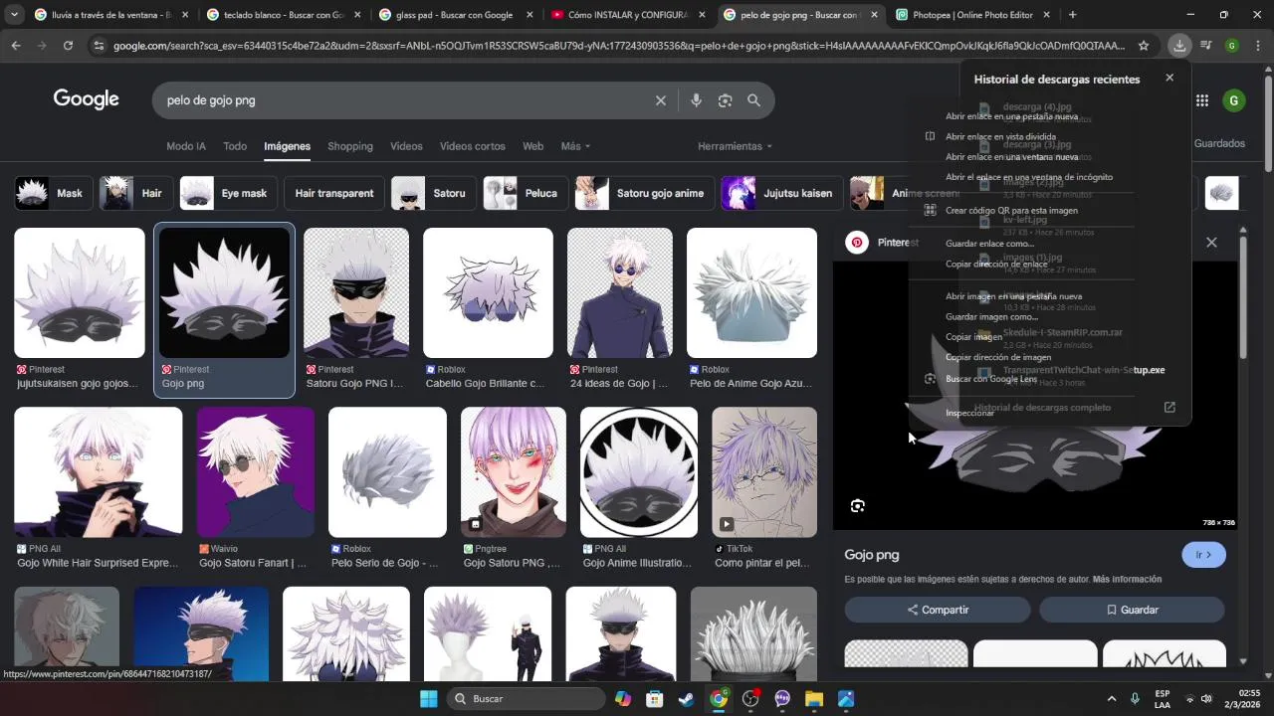
Task: Open the Pinterest source icon in preview panel
Action: [857, 243]
